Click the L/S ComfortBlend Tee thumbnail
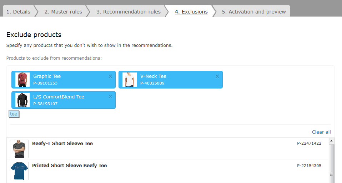Viewport: 342px width, 183px height. tap(22, 100)
